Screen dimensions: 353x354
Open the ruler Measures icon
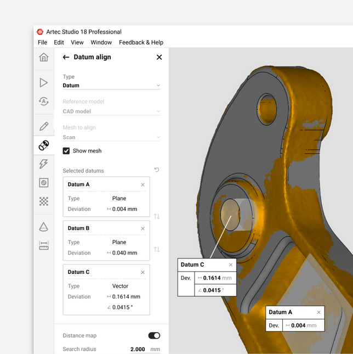(x=44, y=245)
